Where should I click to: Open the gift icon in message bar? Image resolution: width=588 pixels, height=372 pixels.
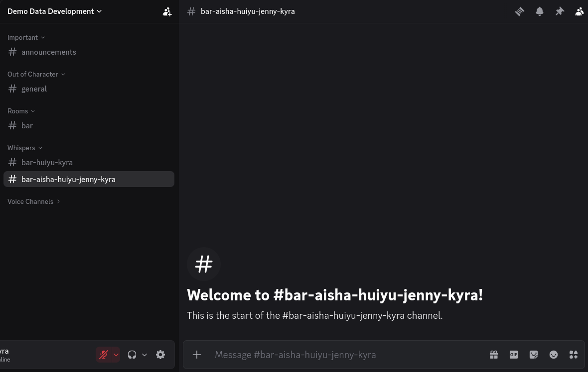click(493, 355)
